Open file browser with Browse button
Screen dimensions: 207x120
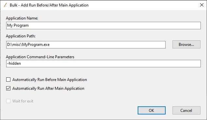[x=186, y=45]
